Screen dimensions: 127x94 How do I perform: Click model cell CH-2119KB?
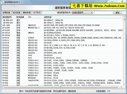point(48,50)
